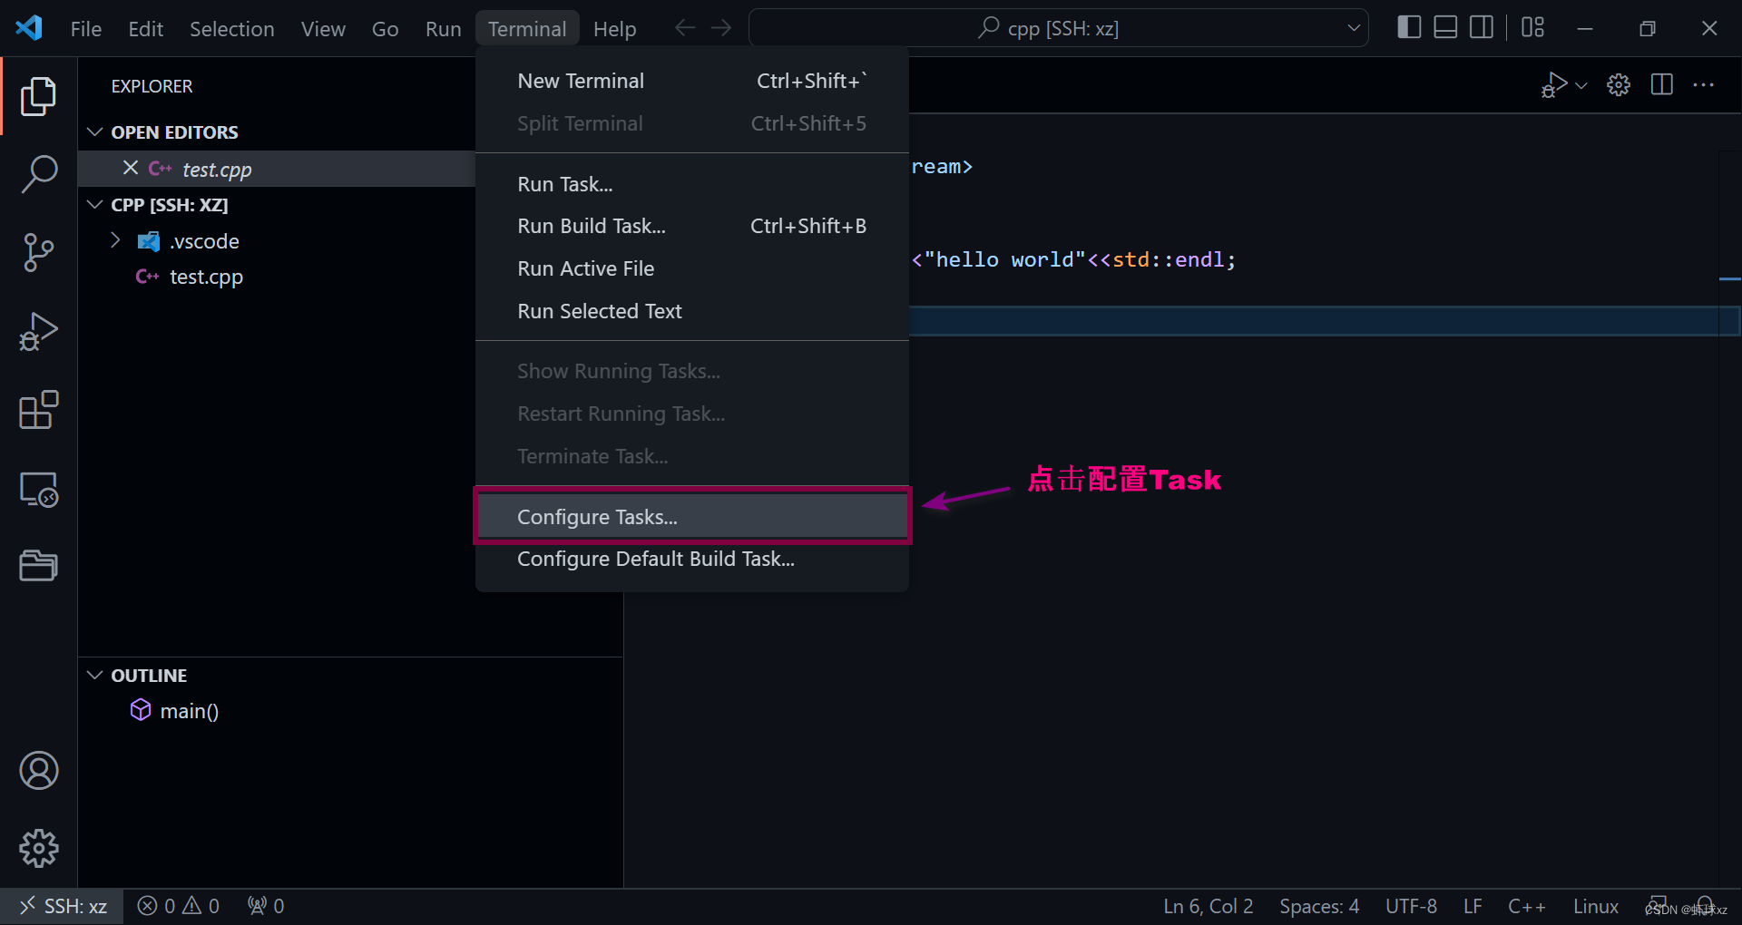Open the Go menu
This screenshot has width=1742, height=925.
coord(386,29)
